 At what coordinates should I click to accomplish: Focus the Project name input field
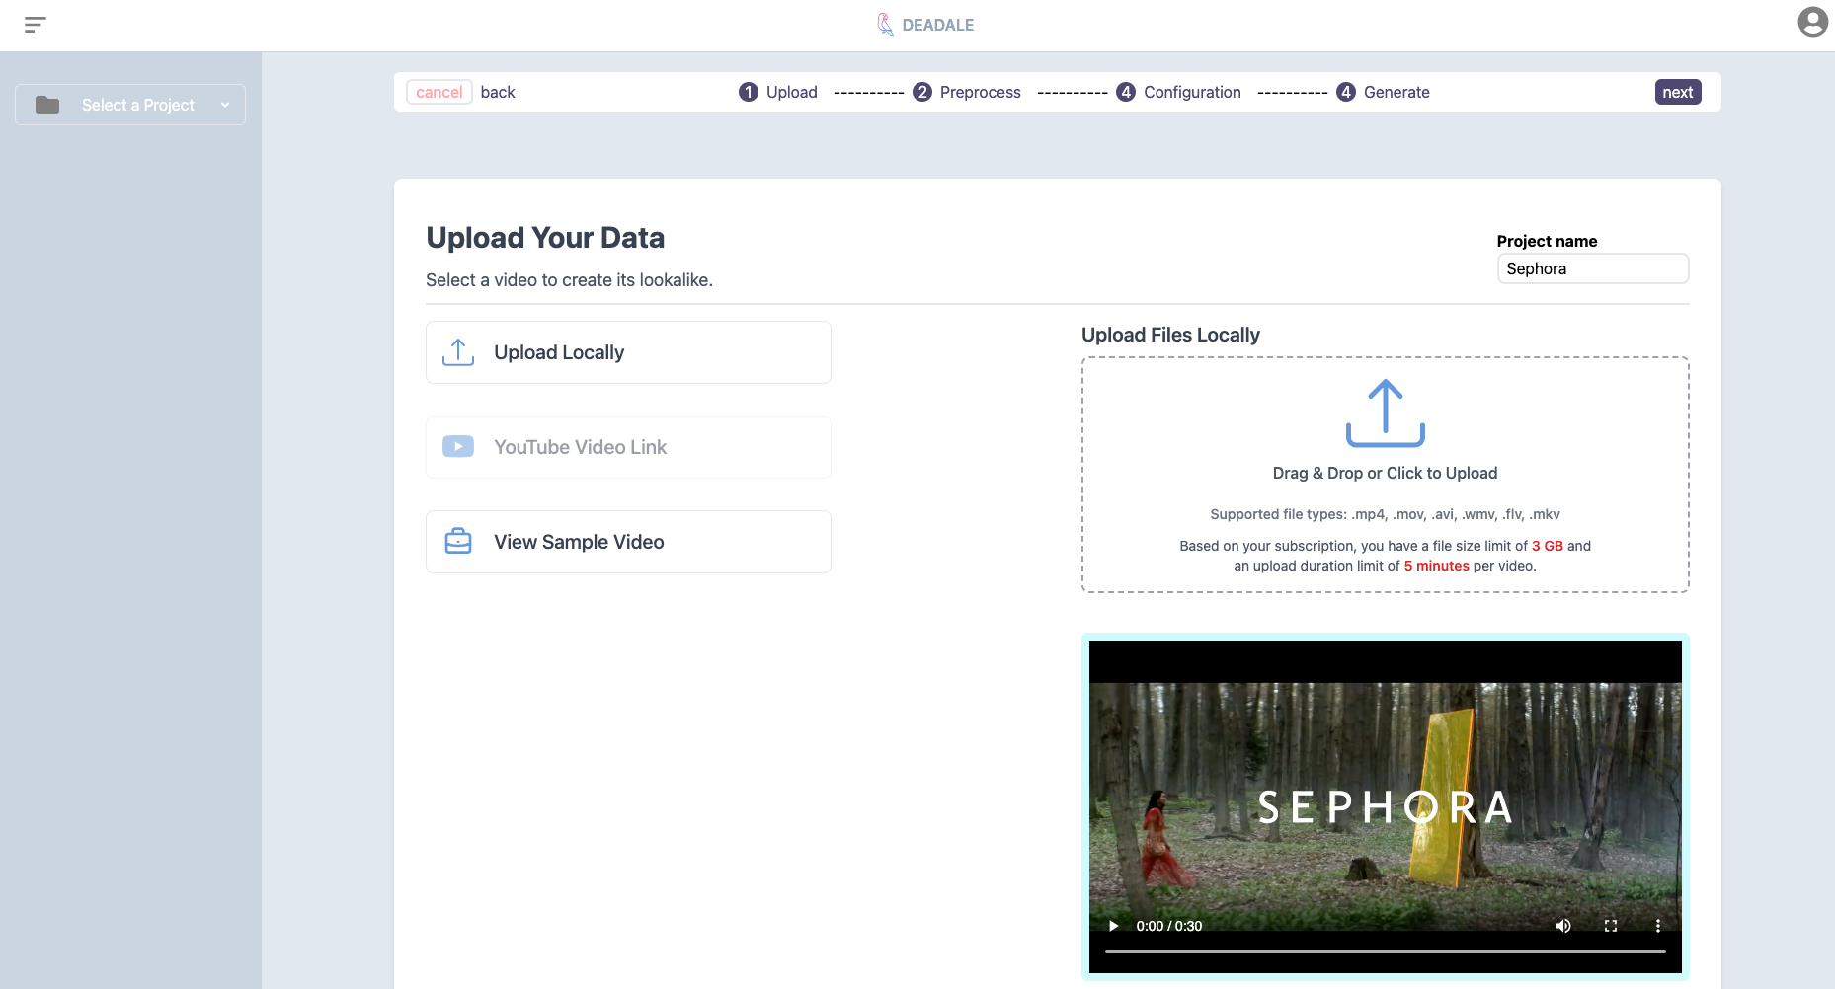(x=1593, y=268)
